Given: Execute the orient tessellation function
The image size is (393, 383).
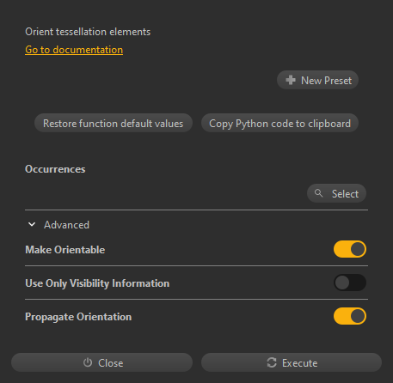Looking at the screenshot, I should click(x=292, y=362).
